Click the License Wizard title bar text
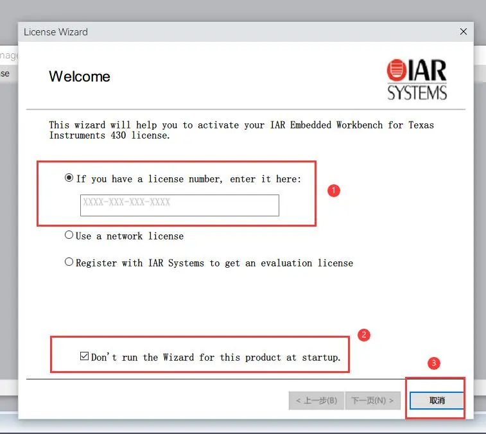 pyautogui.click(x=56, y=31)
